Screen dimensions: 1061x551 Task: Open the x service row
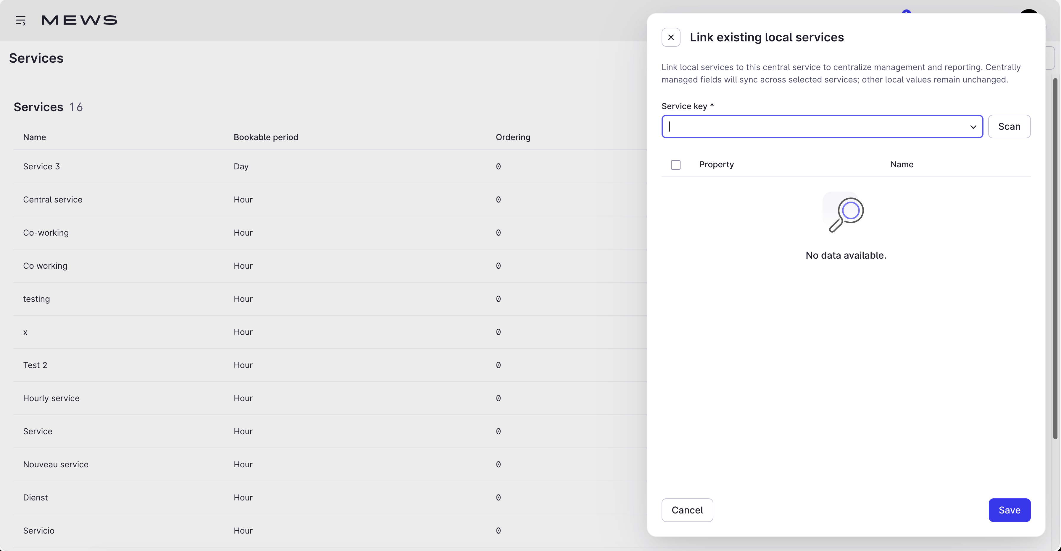330,333
